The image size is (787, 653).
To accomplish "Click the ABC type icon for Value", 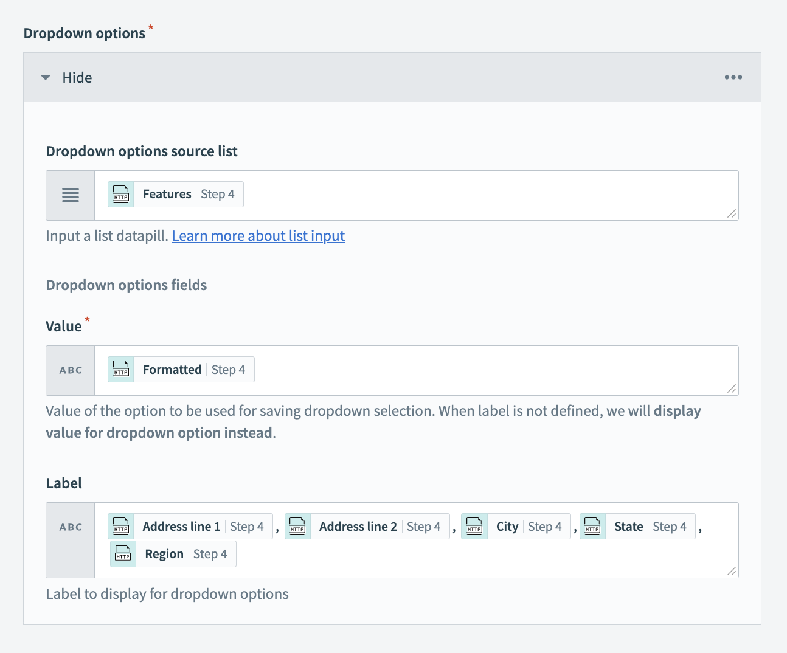I will click(x=71, y=370).
